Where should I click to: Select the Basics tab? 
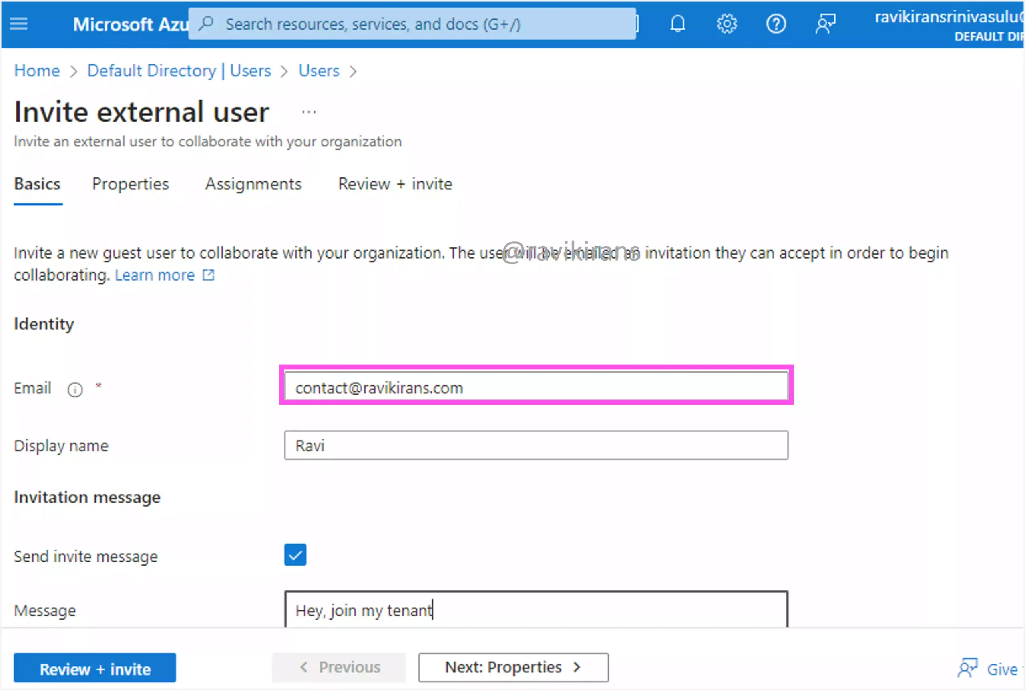tap(37, 184)
